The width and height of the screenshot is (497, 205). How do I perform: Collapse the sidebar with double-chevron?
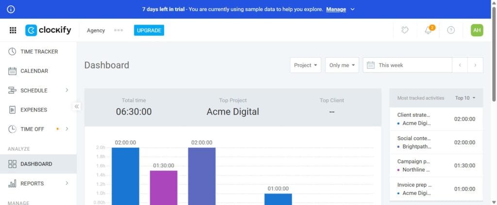click(x=77, y=106)
